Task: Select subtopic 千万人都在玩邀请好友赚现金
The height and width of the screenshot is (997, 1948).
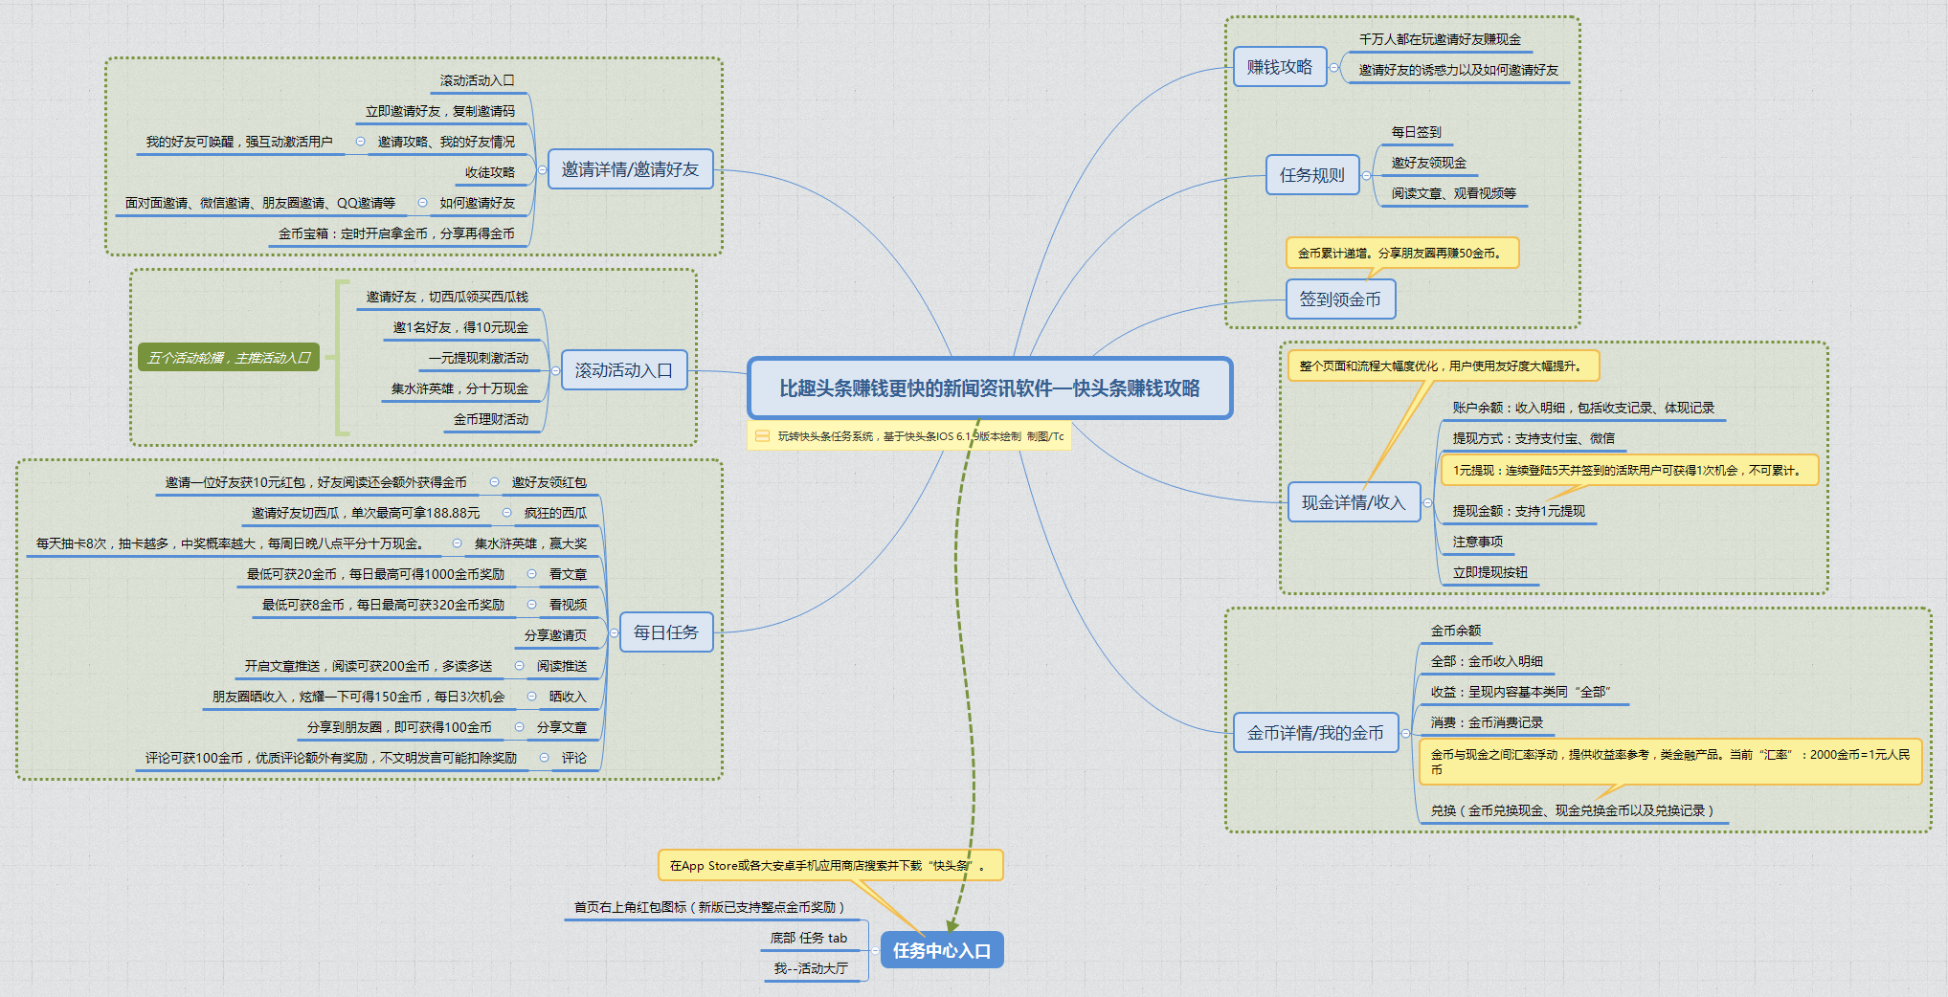Action: (x=1440, y=40)
